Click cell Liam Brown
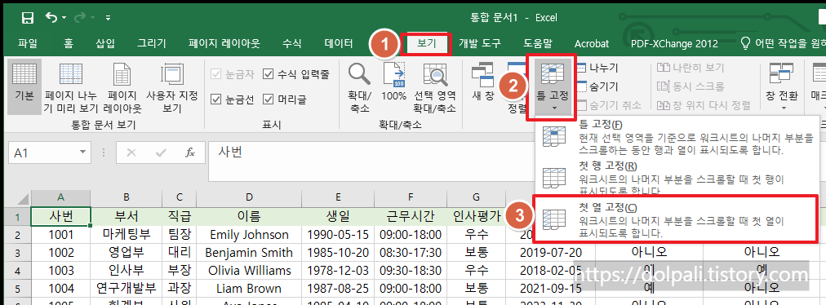The image size is (826, 305). tap(249, 289)
